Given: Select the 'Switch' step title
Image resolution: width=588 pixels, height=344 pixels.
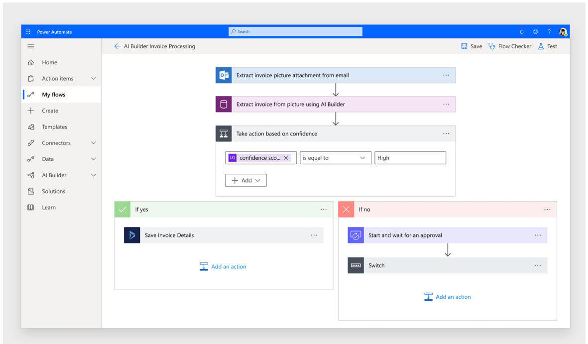Looking at the screenshot, I should tap(376, 265).
